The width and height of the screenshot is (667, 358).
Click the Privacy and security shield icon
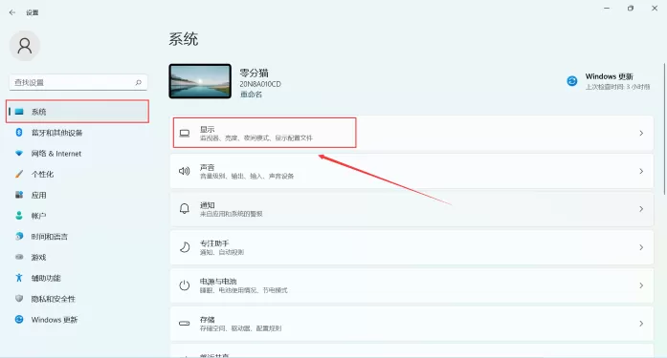pyautogui.click(x=19, y=299)
